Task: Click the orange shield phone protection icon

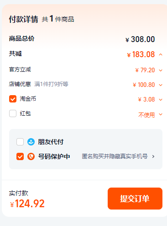Action: (31, 156)
